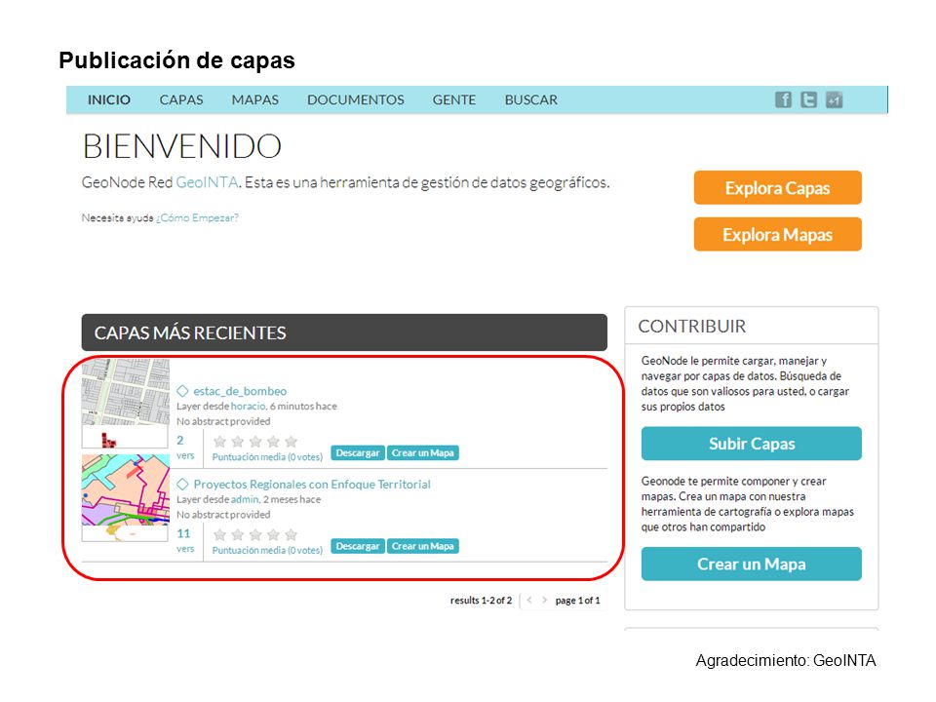The image size is (936, 702).
Task: Click Crear un Mapa for Proyectos Regionales
Action: (x=422, y=546)
